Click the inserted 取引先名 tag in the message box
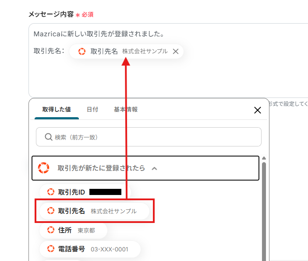This screenshot has width=308, height=261. pos(126,51)
